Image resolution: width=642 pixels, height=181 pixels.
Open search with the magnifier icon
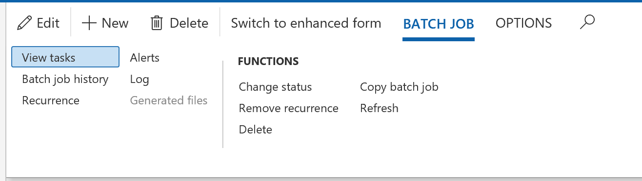(587, 22)
